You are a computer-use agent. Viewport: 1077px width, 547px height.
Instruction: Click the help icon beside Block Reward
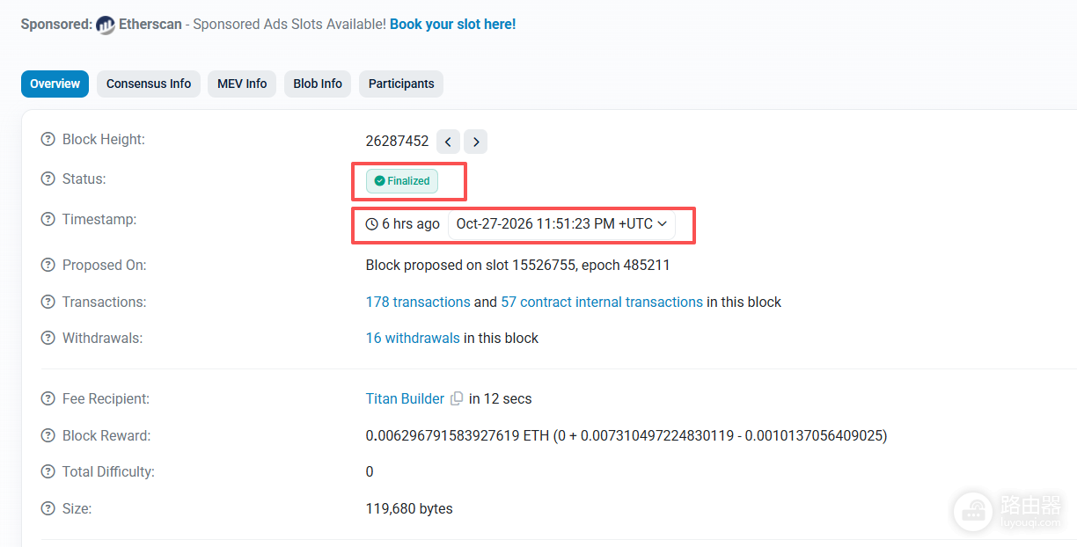pyautogui.click(x=48, y=436)
